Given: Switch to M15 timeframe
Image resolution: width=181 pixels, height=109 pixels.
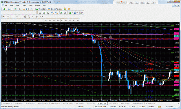Looking at the screenshot, I should coord(54,21).
